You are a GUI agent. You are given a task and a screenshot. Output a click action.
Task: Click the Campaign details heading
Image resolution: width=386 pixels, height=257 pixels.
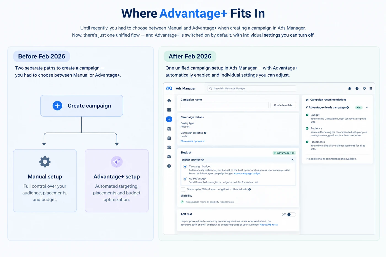(x=192, y=117)
